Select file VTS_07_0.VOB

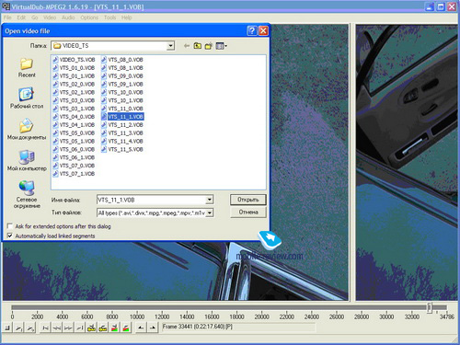[x=74, y=166]
